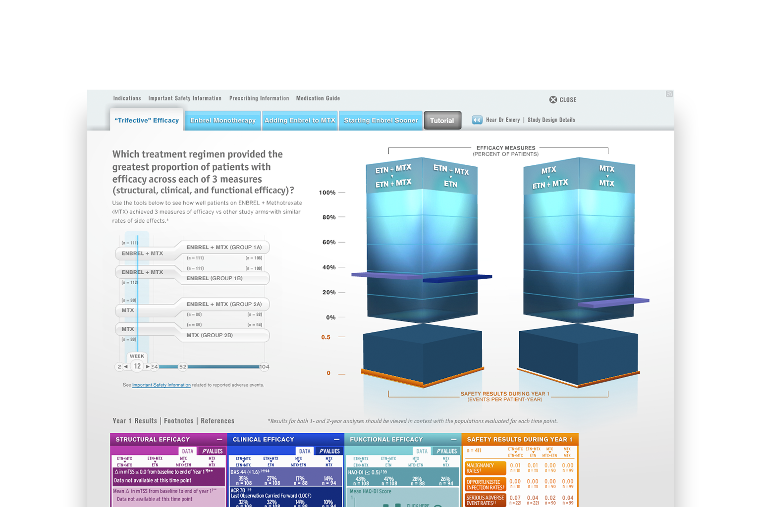Click the speaker icon beside Hear Dr Emery
The height and width of the screenshot is (507, 761).
click(477, 120)
